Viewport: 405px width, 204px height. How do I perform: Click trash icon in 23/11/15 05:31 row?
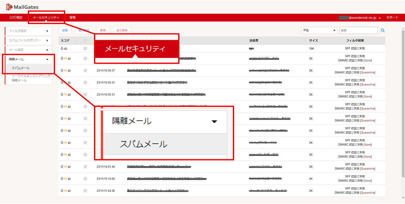pos(62,83)
